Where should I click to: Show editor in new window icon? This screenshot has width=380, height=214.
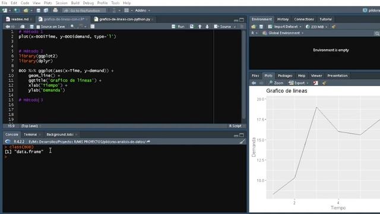(23, 27)
